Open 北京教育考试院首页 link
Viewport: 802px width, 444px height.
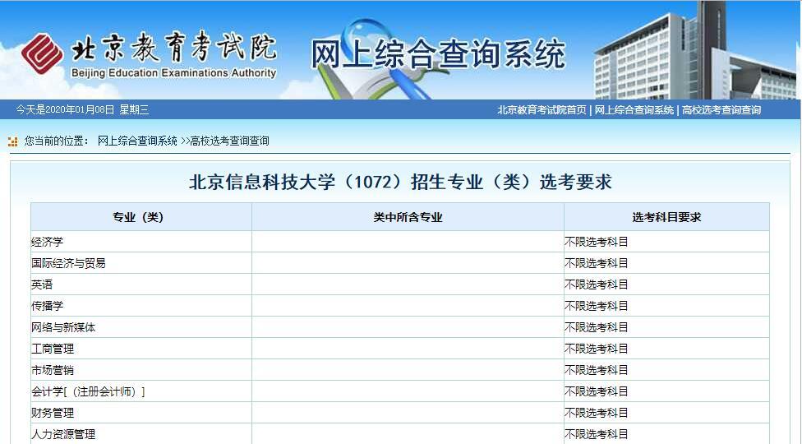pyautogui.click(x=542, y=110)
